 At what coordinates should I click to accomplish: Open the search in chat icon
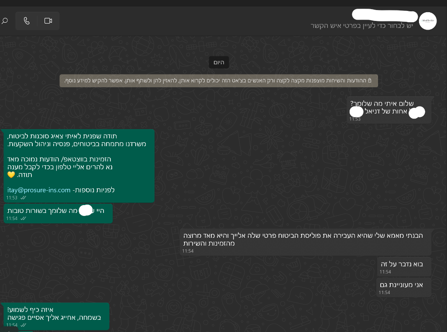[4, 21]
